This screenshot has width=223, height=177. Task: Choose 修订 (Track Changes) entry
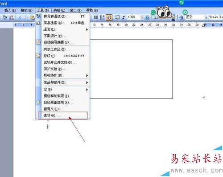click(62, 56)
